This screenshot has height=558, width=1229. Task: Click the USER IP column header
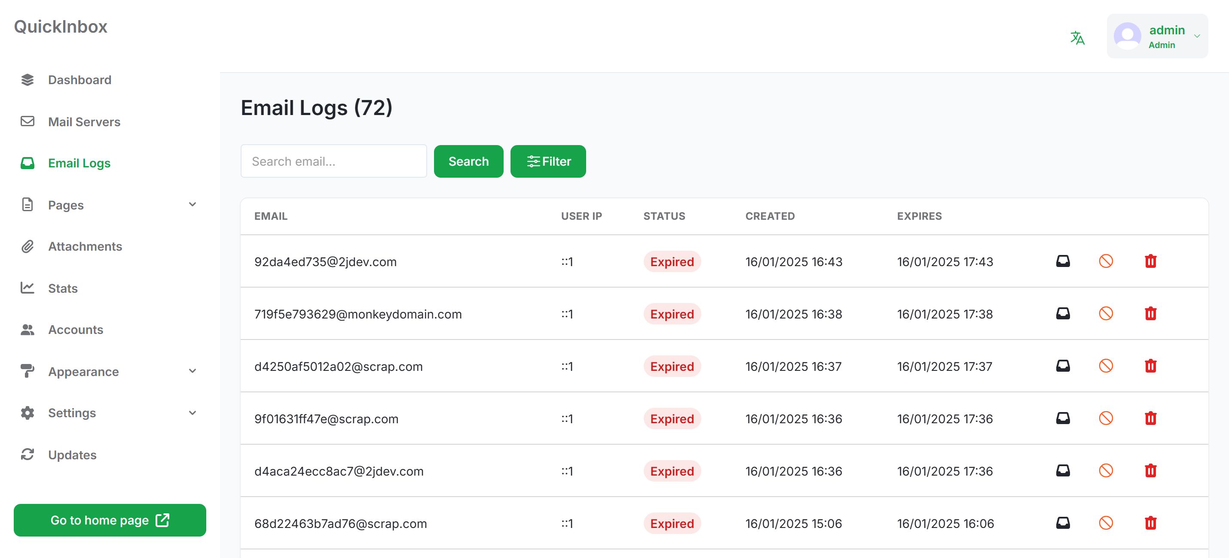click(581, 216)
